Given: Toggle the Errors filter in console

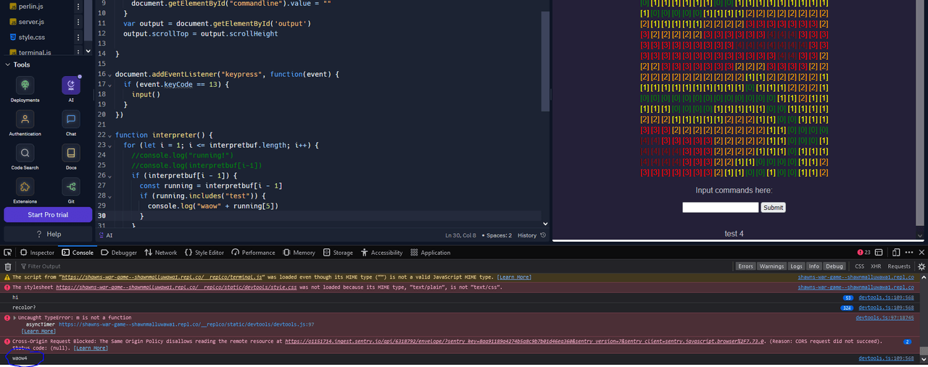Looking at the screenshot, I should pos(745,266).
